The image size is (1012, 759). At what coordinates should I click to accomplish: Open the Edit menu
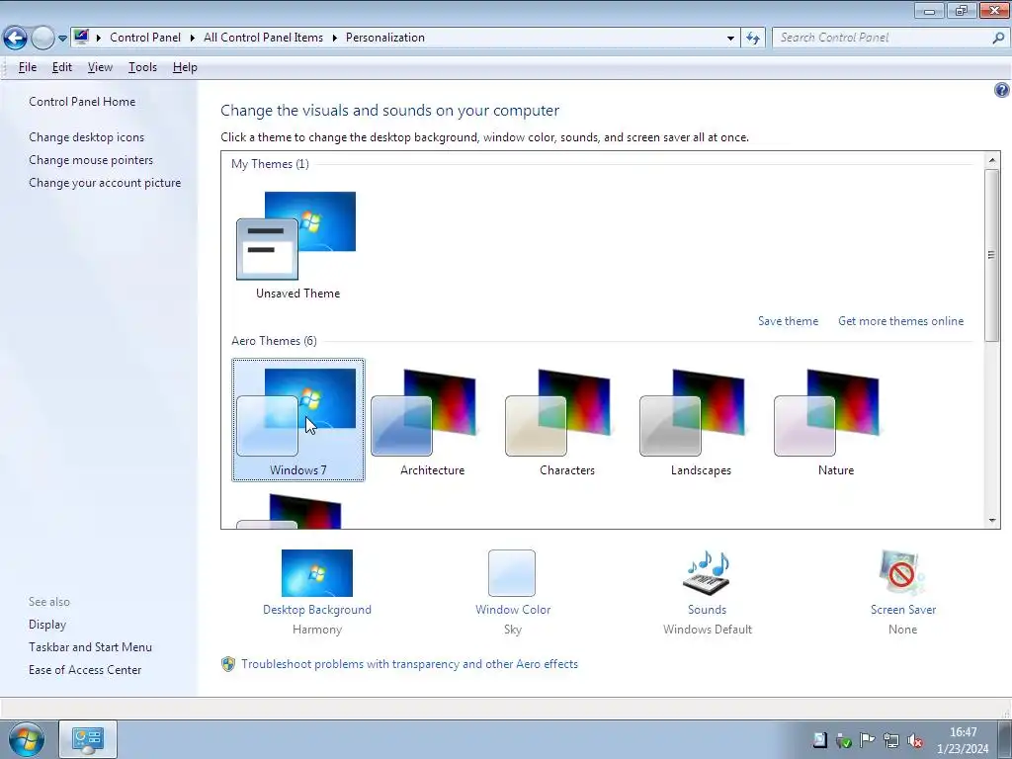coord(62,67)
